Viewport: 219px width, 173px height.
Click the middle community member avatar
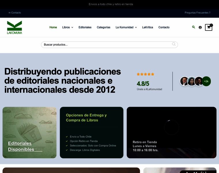(192, 81)
